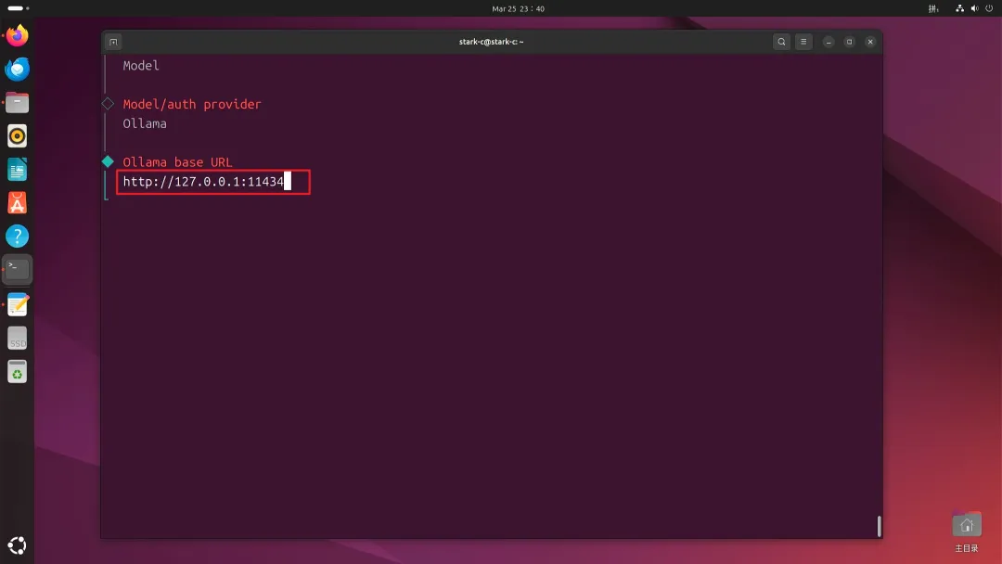This screenshot has height=564, width=1002.
Task: Open the power icon in the top bar
Action: pos(989,8)
